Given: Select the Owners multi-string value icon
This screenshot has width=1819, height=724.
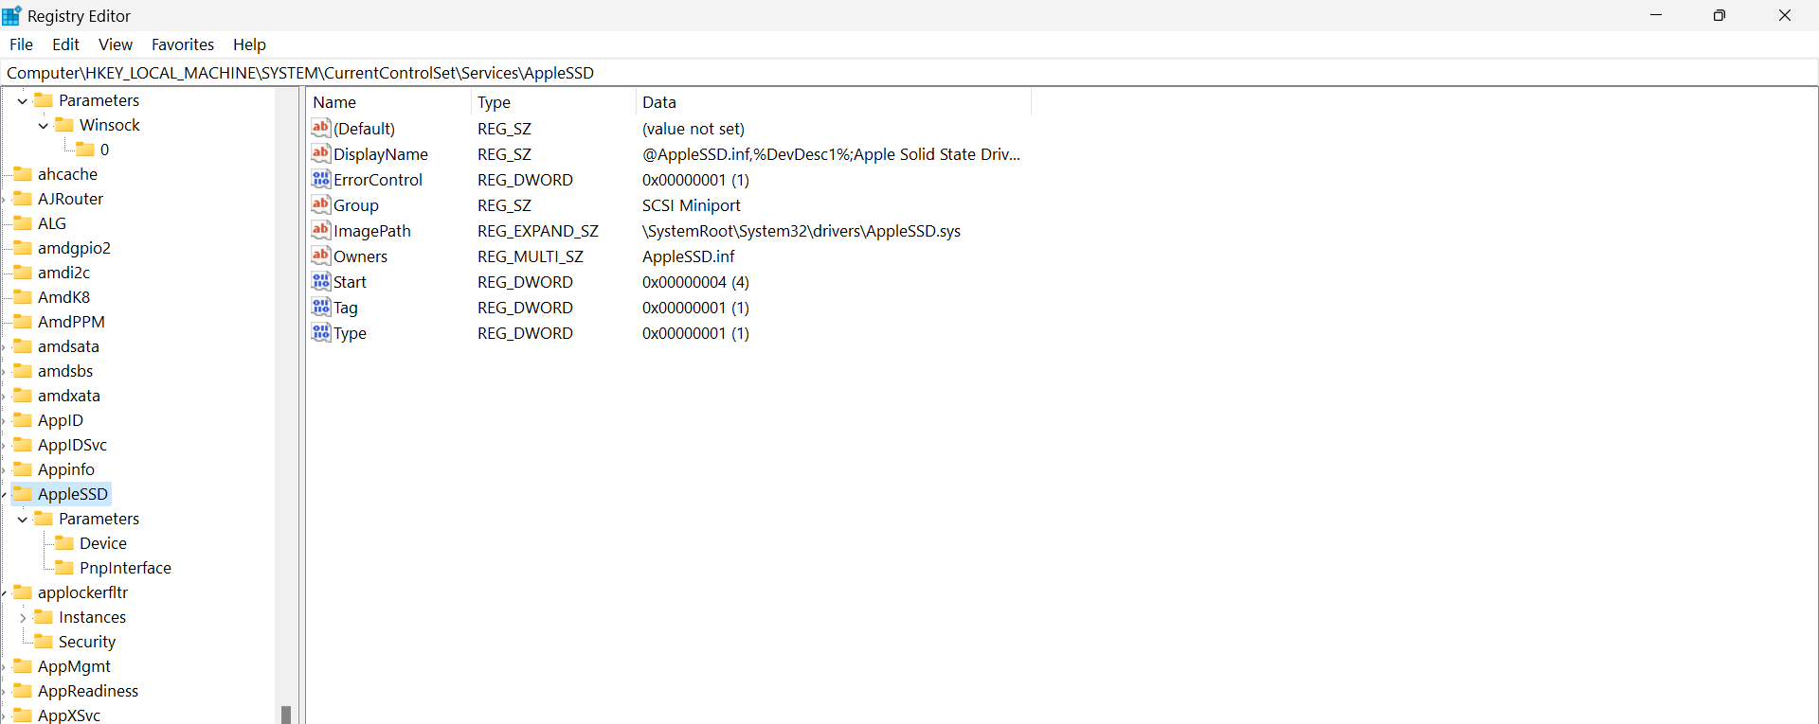Looking at the screenshot, I should point(321,256).
